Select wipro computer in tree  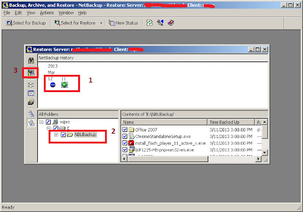pos(65,122)
